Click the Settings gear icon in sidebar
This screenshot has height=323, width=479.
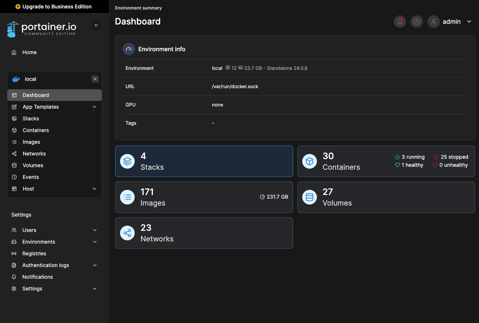click(x=14, y=289)
